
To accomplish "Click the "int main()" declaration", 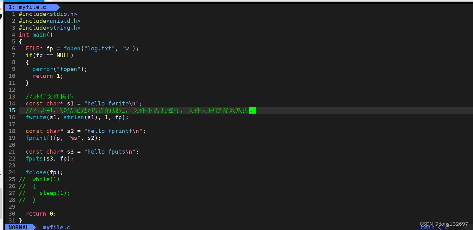I will 36,35.
